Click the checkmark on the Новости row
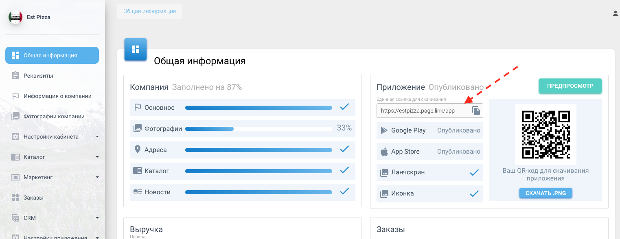 (x=344, y=191)
